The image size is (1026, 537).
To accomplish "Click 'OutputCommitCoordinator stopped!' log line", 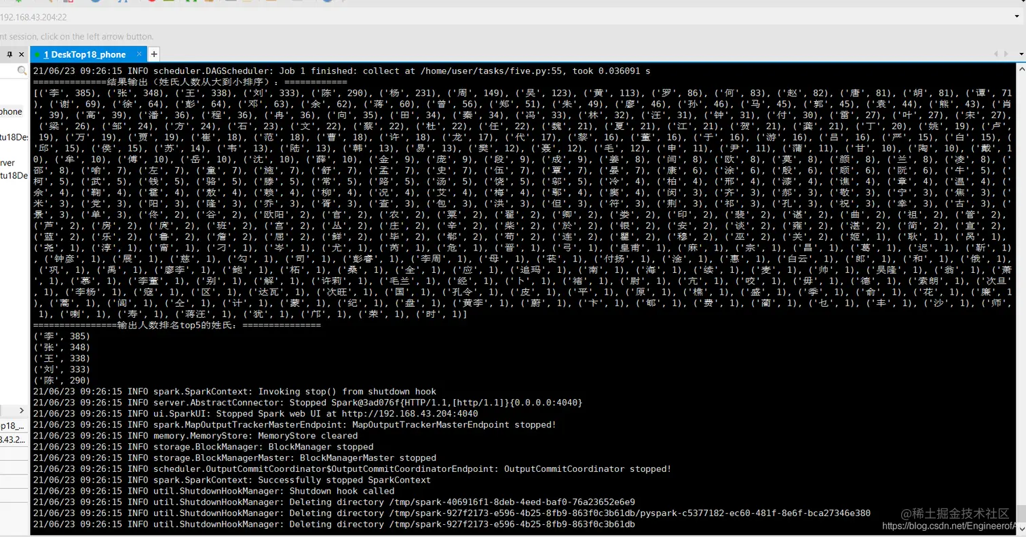I will [351, 468].
